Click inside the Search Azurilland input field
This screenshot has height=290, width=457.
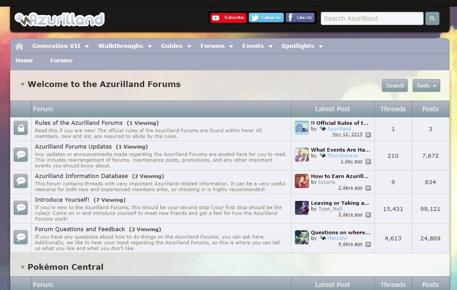point(372,18)
